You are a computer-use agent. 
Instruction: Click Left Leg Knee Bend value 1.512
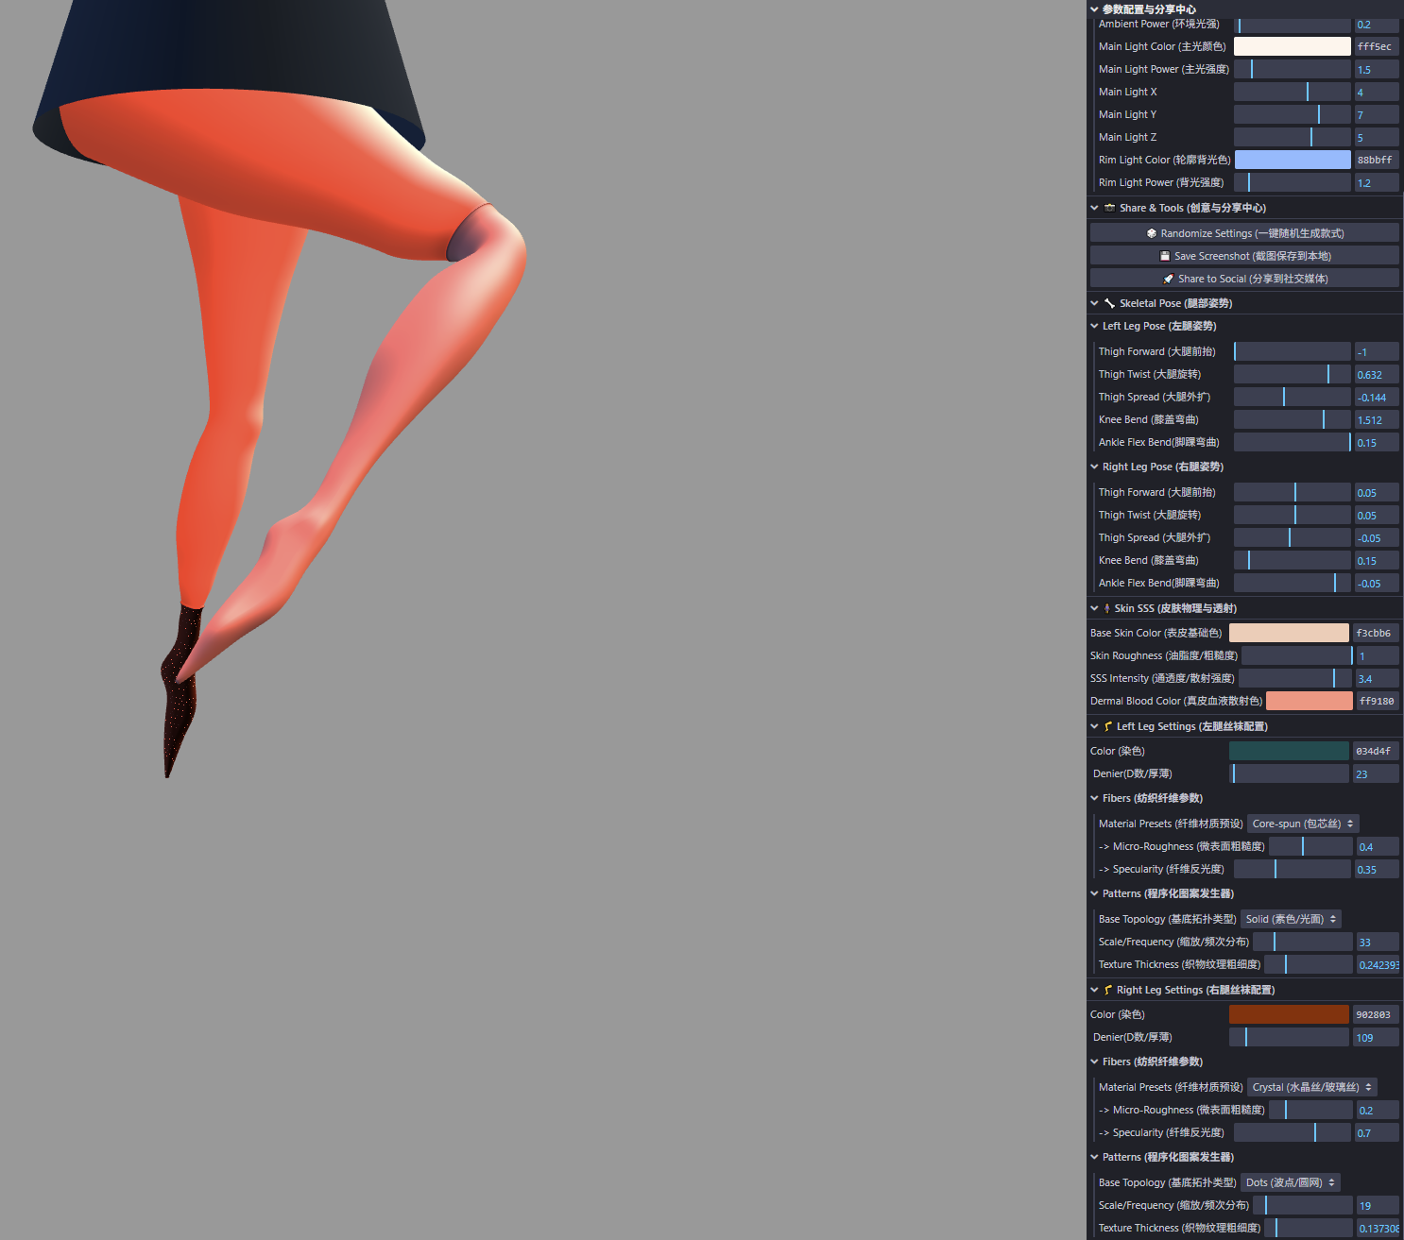[x=1377, y=419]
